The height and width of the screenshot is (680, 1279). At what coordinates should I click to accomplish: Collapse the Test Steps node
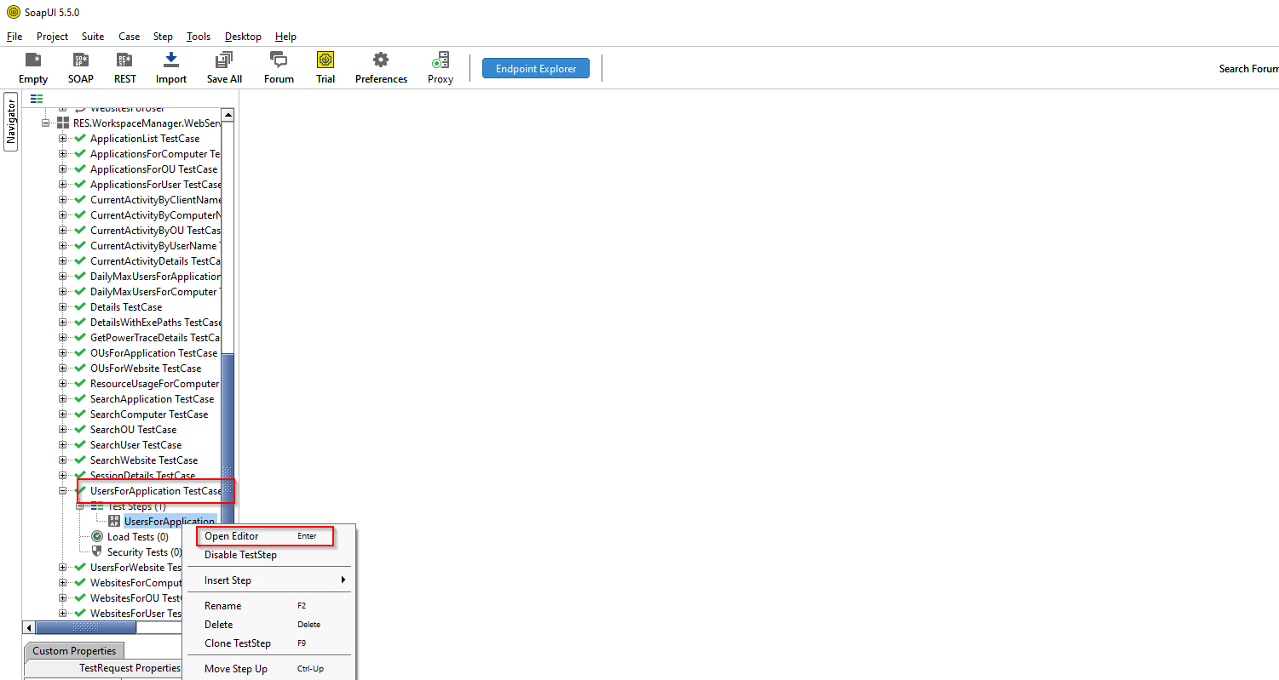pyautogui.click(x=80, y=506)
